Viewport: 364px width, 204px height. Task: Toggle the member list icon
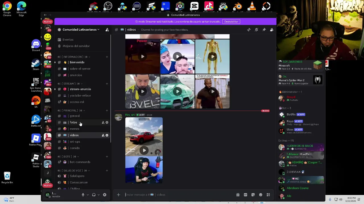click(x=272, y=30)
